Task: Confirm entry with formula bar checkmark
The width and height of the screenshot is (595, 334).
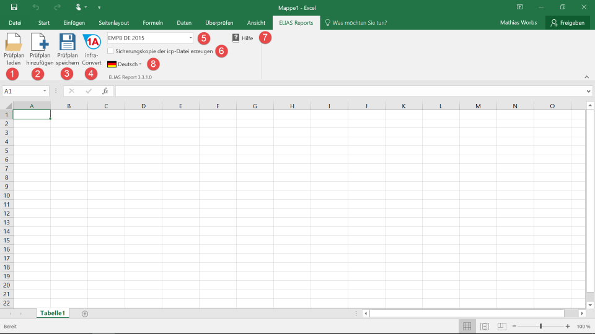Action: coord(89,91)
